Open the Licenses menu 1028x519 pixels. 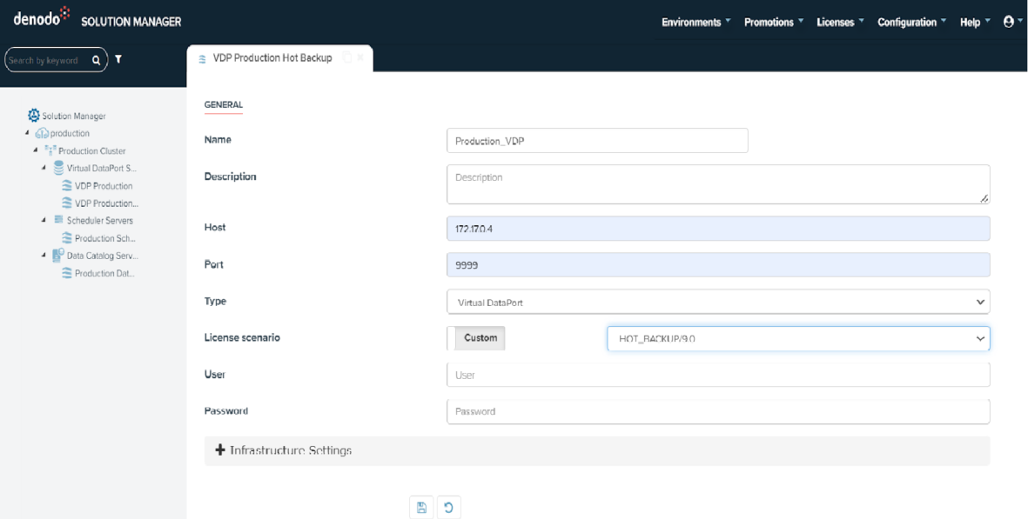pos(841,23)
